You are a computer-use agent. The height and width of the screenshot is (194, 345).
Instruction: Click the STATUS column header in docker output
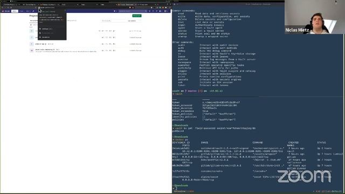(x=321, y=142)
